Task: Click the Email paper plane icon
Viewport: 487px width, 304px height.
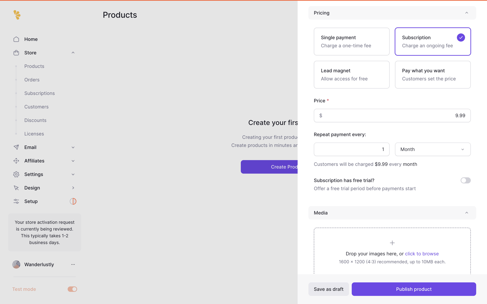Action: pyautogui.click(x=16, y=147)
